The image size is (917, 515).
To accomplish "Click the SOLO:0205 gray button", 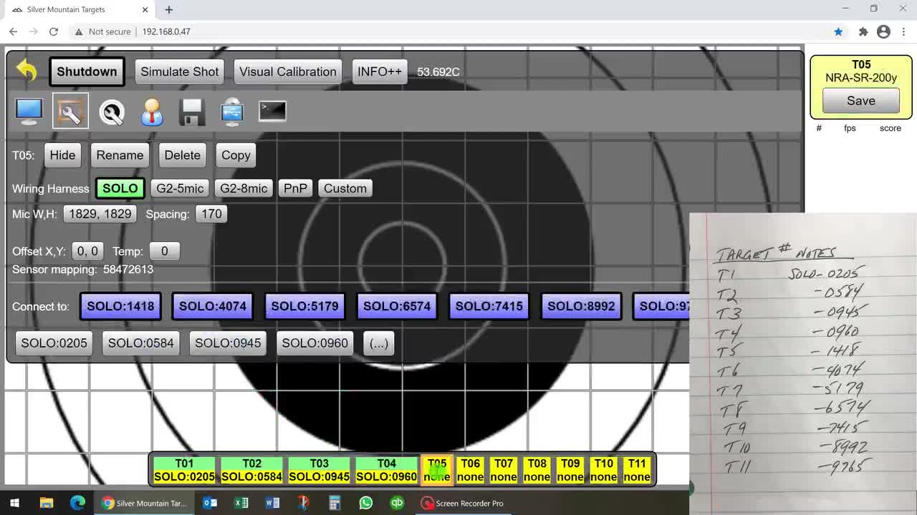I will click(54, 343).
